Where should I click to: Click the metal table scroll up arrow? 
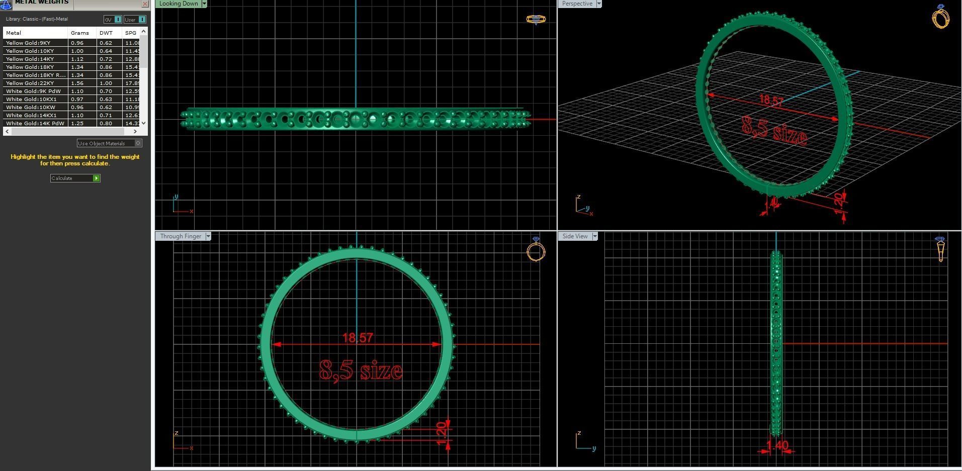pos(144,32)
